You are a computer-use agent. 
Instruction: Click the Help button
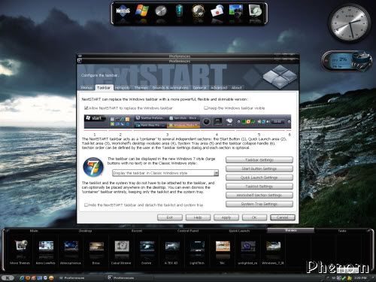pos(198,217)
